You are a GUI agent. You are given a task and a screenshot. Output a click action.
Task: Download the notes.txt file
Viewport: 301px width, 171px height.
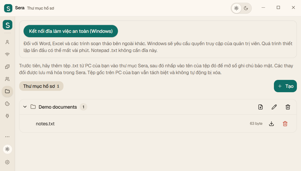coord(271,124)
